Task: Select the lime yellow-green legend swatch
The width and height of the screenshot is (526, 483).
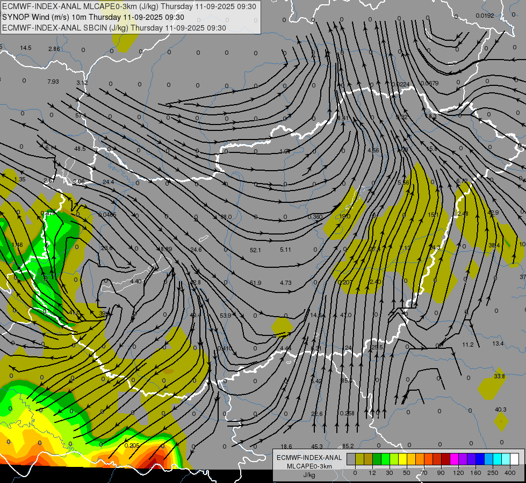Action: (x=394, y=459)
